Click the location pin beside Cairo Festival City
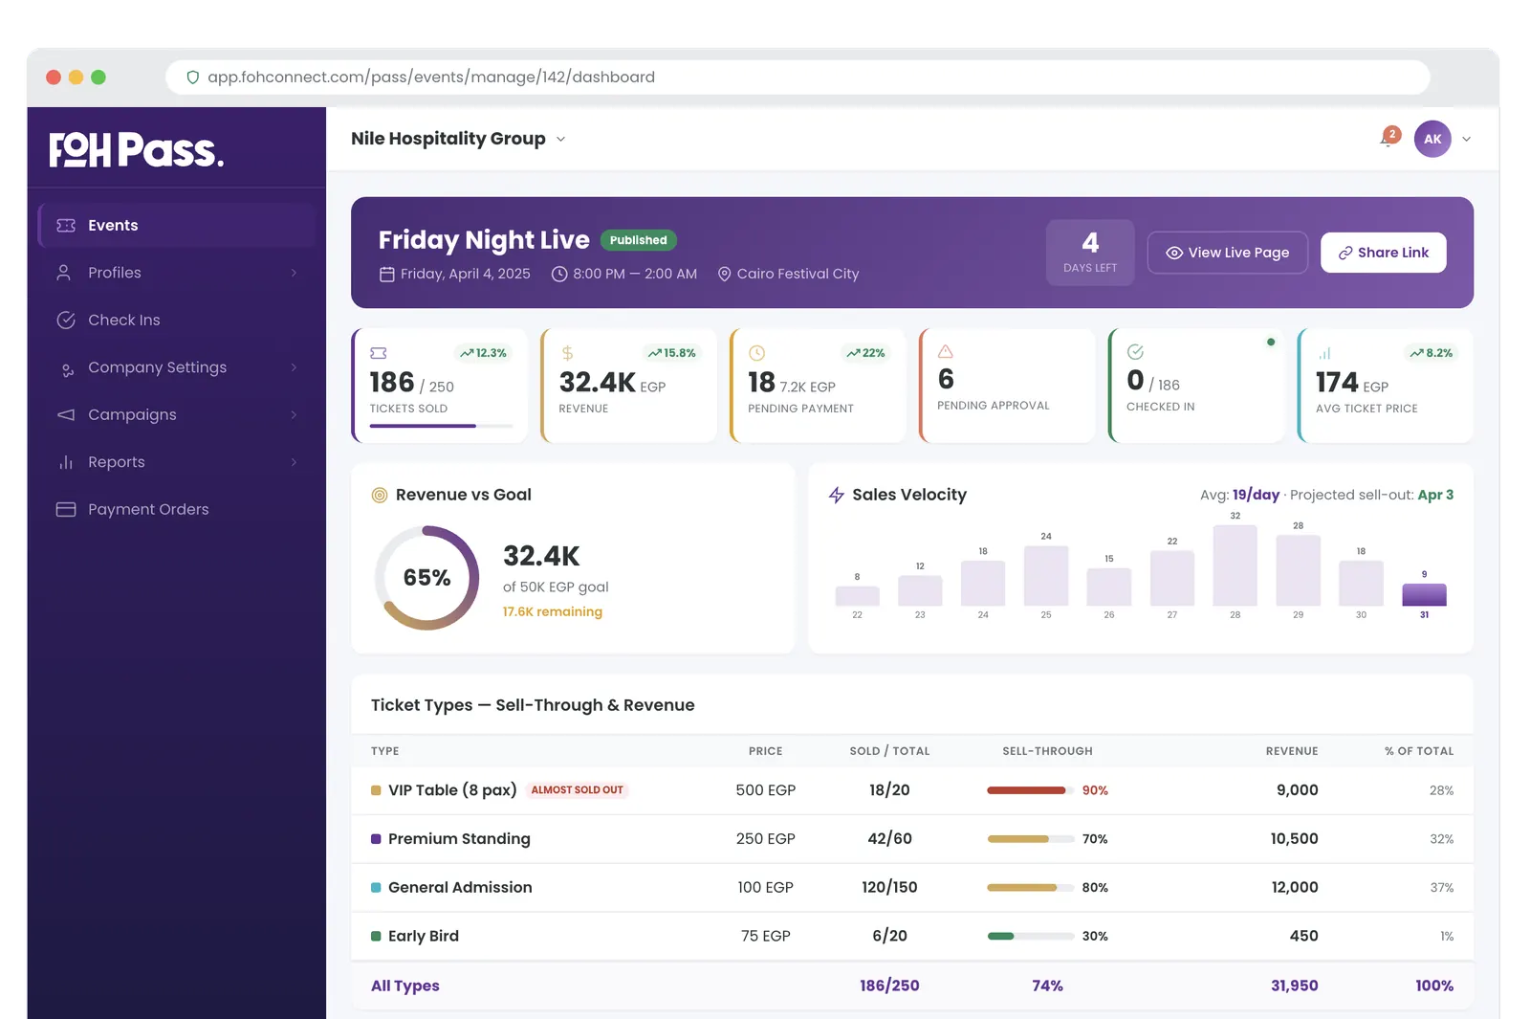 click(724, 274)
